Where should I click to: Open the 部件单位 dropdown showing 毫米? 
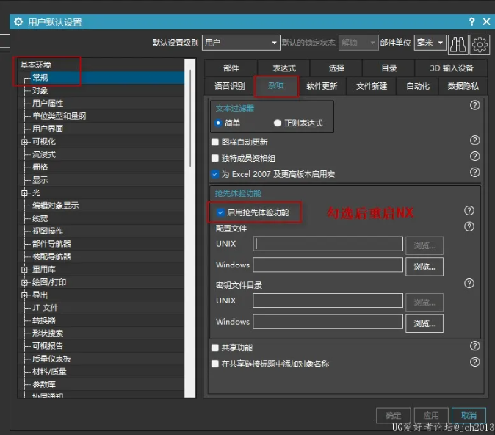pos(430,43)
